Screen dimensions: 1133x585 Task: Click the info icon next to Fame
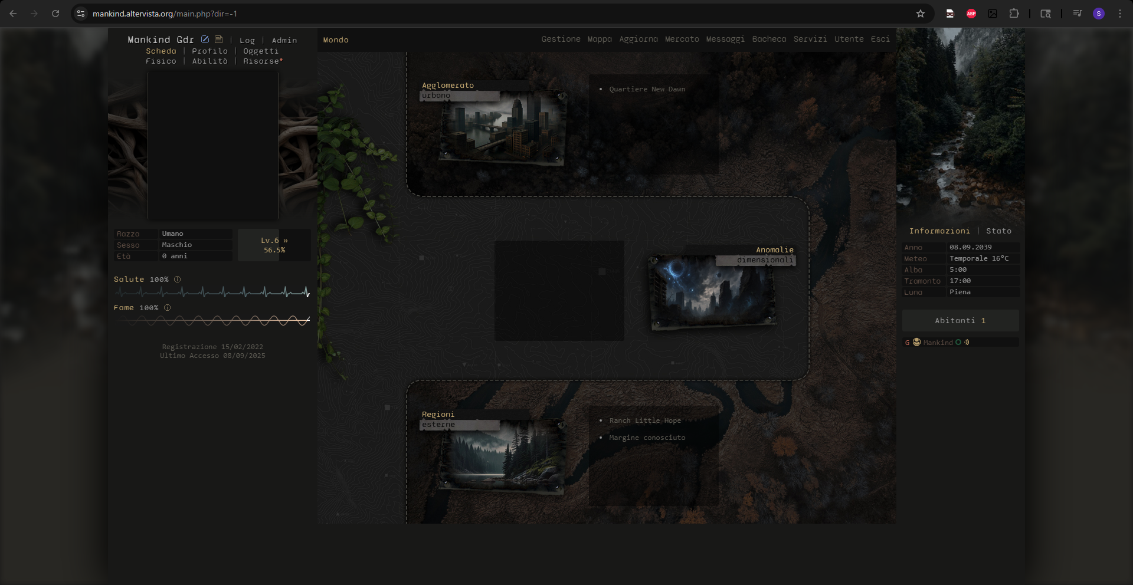(167, 308)
